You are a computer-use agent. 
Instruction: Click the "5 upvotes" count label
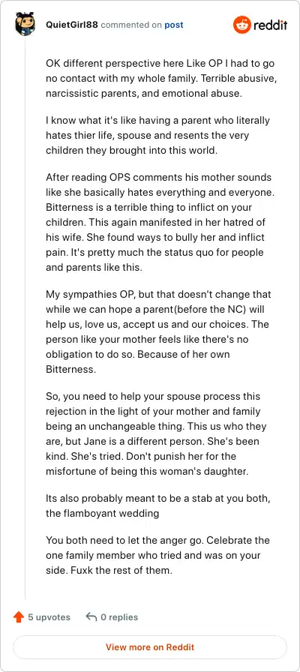[49, 617]
